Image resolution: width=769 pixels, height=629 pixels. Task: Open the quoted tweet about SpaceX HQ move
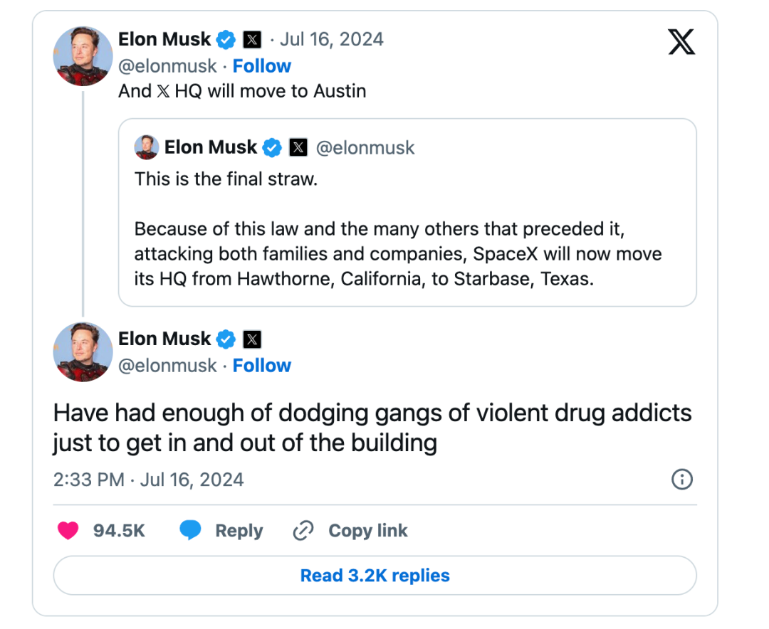coord(407,228)
